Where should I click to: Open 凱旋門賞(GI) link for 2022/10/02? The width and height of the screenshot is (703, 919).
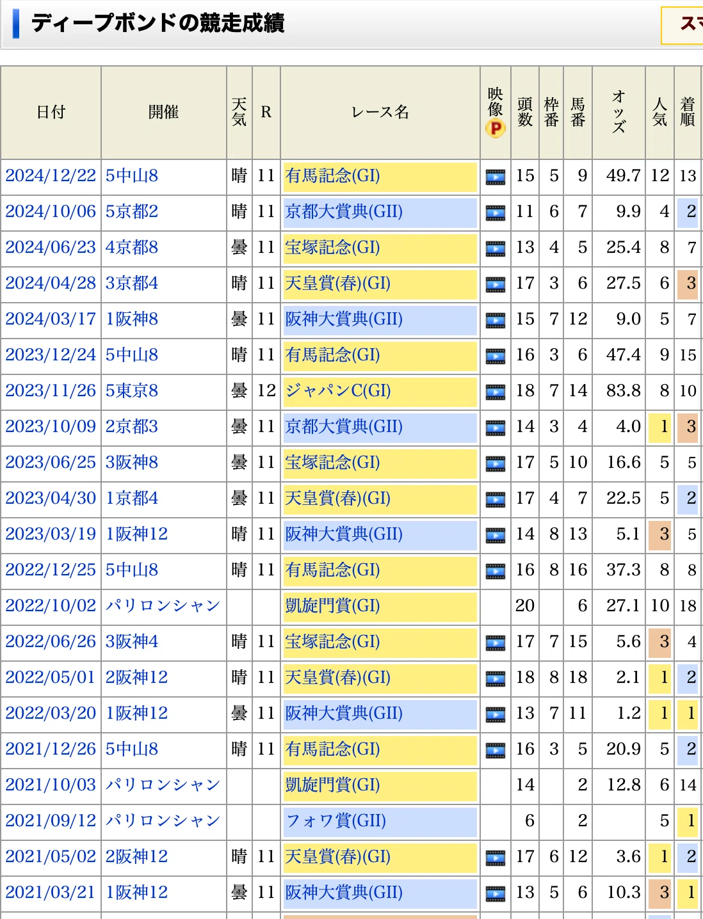coord(333,606)
